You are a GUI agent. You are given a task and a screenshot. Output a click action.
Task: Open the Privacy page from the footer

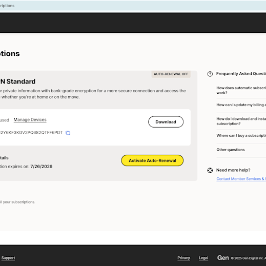coord(184,258)
